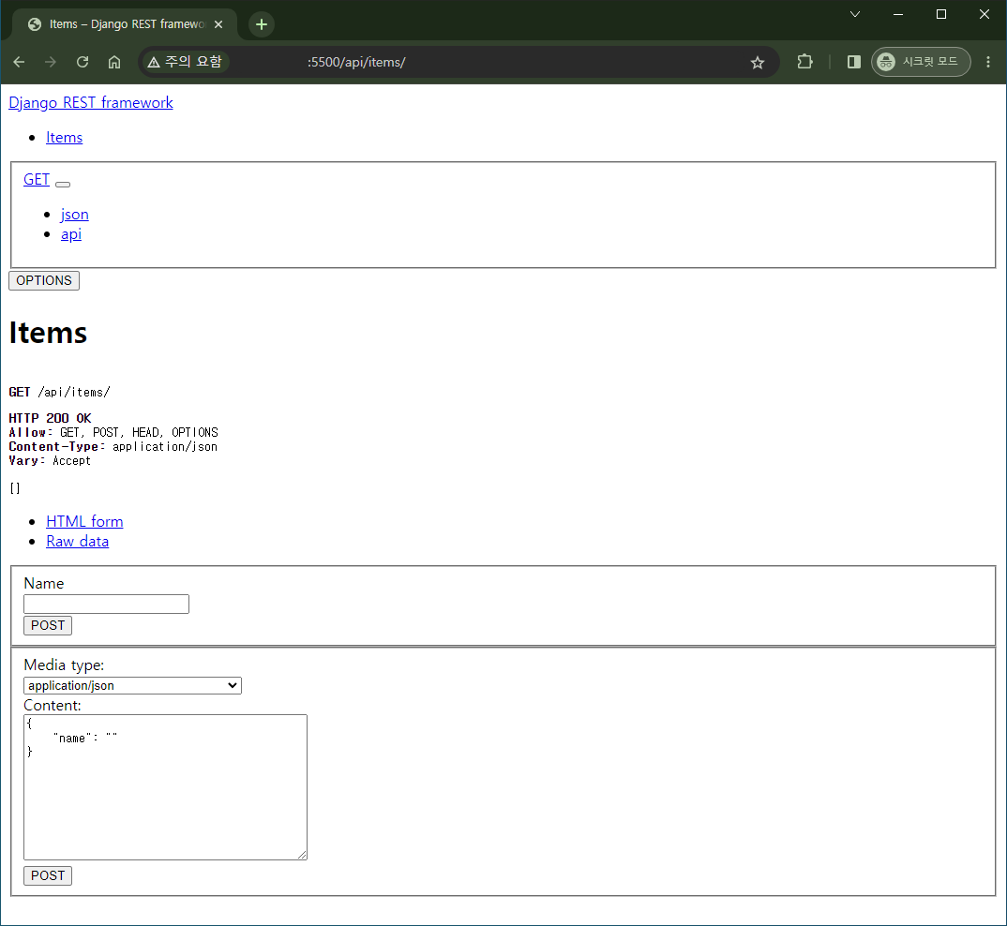
Task: Open the incognito mode profile button
Action: [x=921, y=62]
